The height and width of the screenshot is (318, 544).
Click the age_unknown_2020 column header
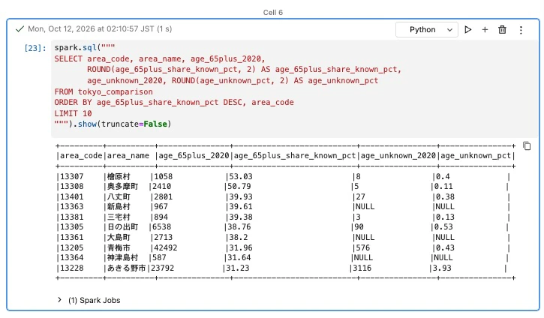tap(398, 156)
